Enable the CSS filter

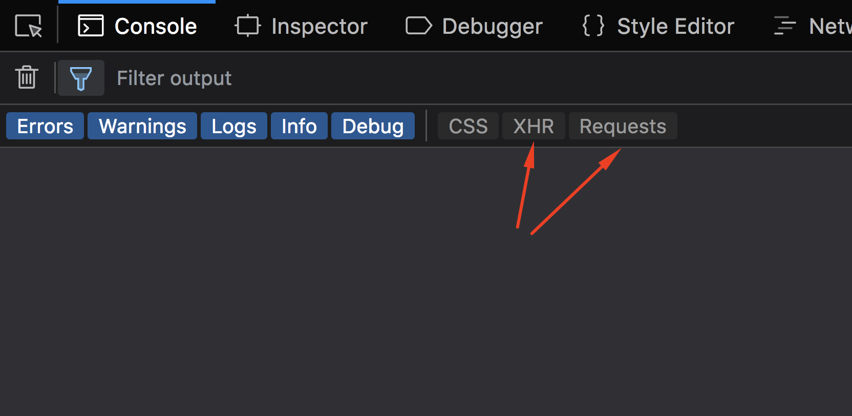(468, 126)
